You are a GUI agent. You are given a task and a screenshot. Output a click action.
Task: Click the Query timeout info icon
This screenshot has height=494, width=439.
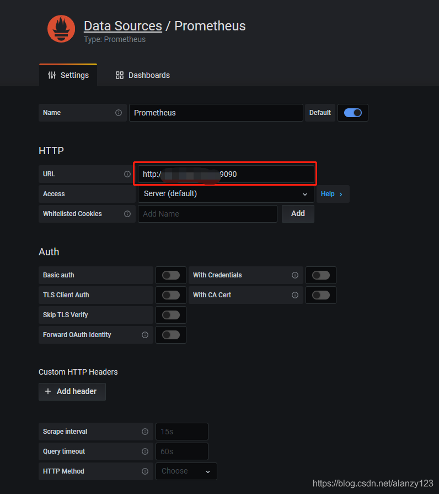click(x=145, y=451)
